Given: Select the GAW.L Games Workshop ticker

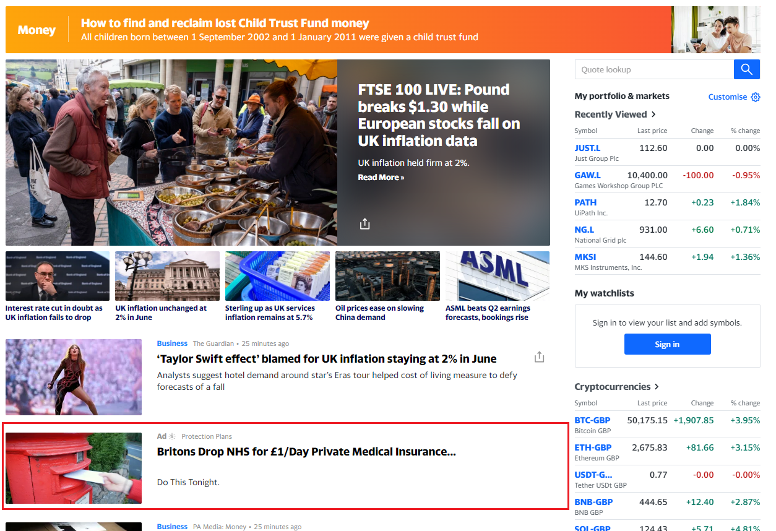Looking at the screenshot, I should (587, 175).
